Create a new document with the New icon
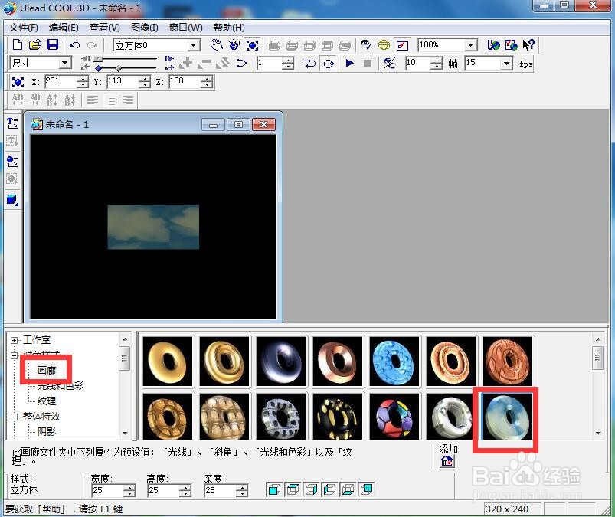This screenshot has height=517, width=615. pyautogui.click(x=18, y=44)
